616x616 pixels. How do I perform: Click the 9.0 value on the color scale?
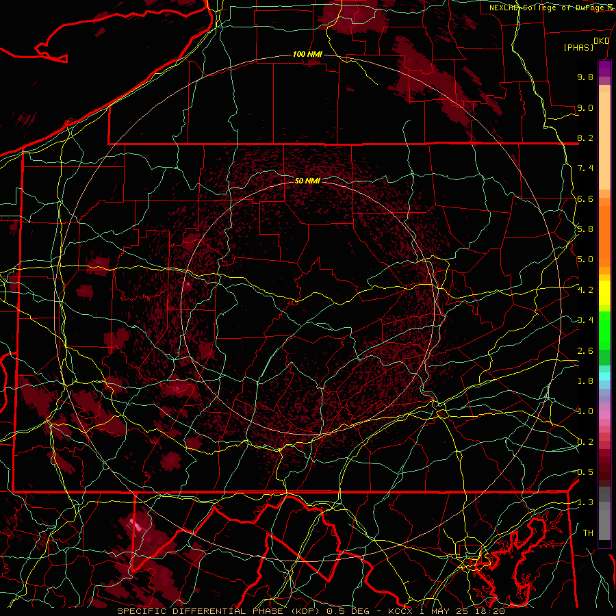(585, 107)
